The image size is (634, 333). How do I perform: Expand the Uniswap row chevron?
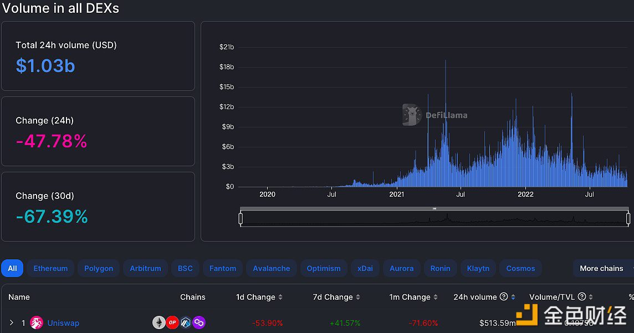(11, 322)
